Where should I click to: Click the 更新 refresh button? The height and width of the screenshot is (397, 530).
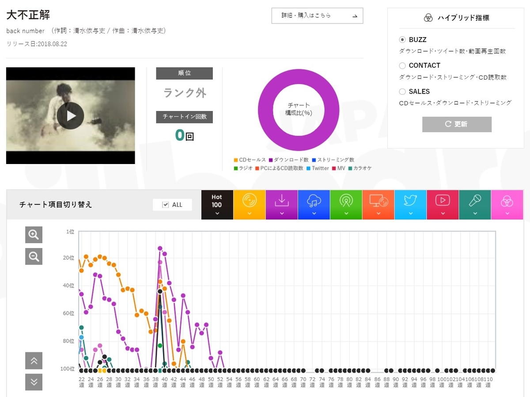click(457, 124)
